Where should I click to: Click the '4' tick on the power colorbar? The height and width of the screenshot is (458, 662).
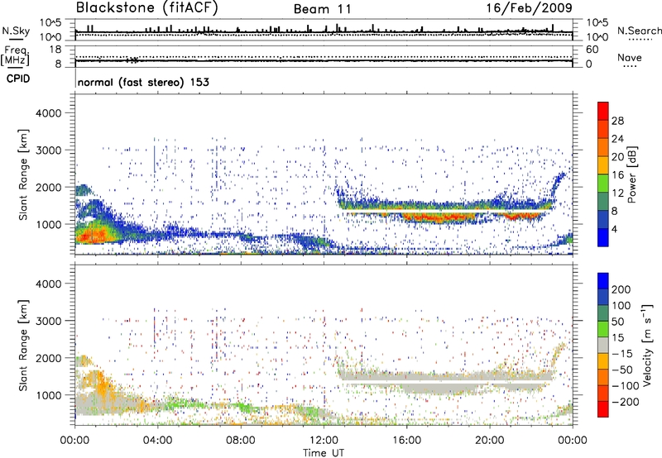(x=614, y=229)
